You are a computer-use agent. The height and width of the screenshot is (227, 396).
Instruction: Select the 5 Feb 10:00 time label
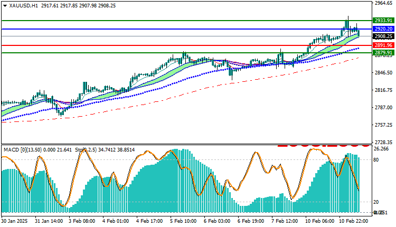pyautogui.click(x=183, y=221)
